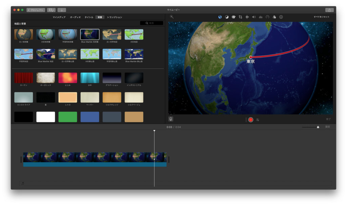Choose the インダストリアル background
The image size is (347, 205).
click(x=134, y=78)
